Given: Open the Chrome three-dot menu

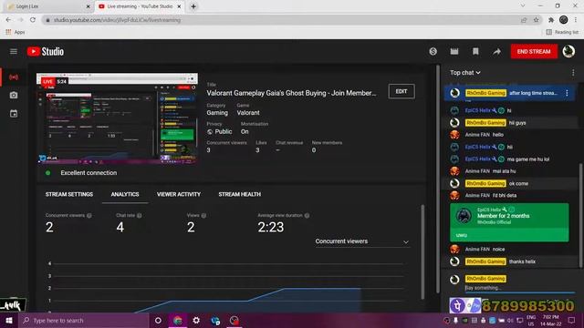Looking at the screenshot, I should pos(576,20).
